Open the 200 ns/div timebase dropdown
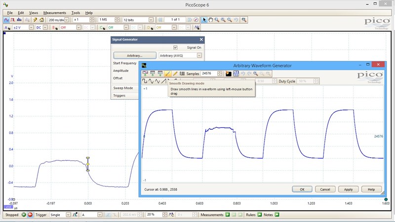The width and height of the screenshot is (395, 222). click(x=67, y=20)
